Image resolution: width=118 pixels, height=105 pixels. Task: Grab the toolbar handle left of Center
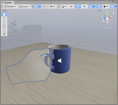point(2,7)
